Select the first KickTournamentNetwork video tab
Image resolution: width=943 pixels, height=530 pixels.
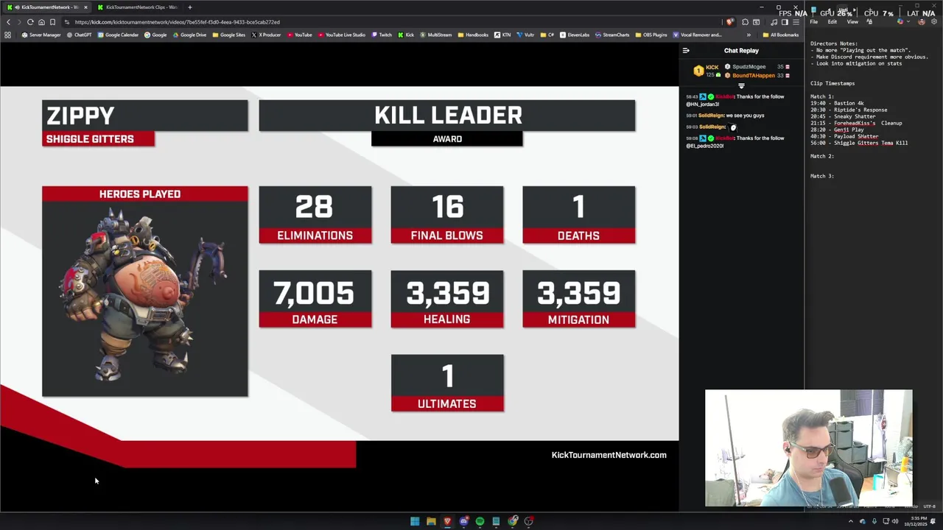point(46,7)
